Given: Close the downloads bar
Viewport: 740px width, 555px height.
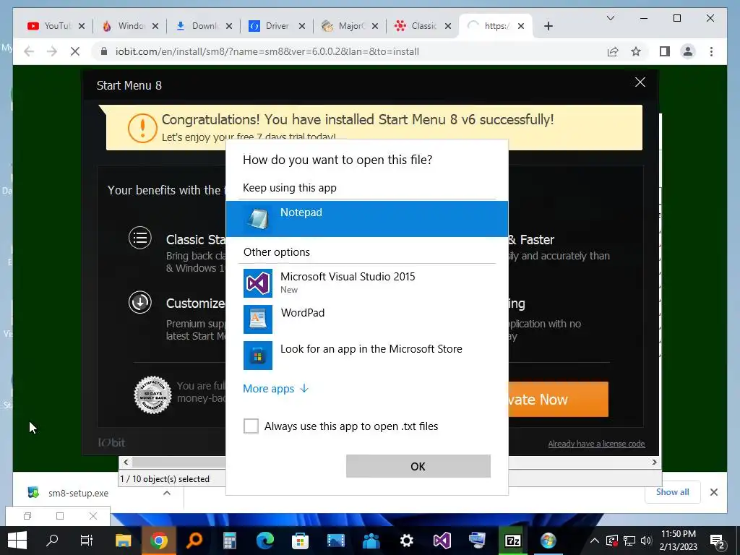Looking at the screenshot, I should [713, 492].
